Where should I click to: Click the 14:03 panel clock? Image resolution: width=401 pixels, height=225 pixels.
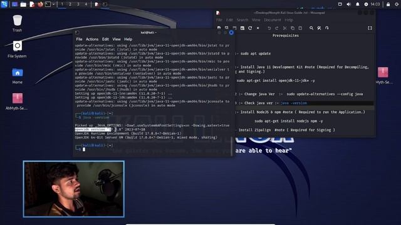pos(375,4)
